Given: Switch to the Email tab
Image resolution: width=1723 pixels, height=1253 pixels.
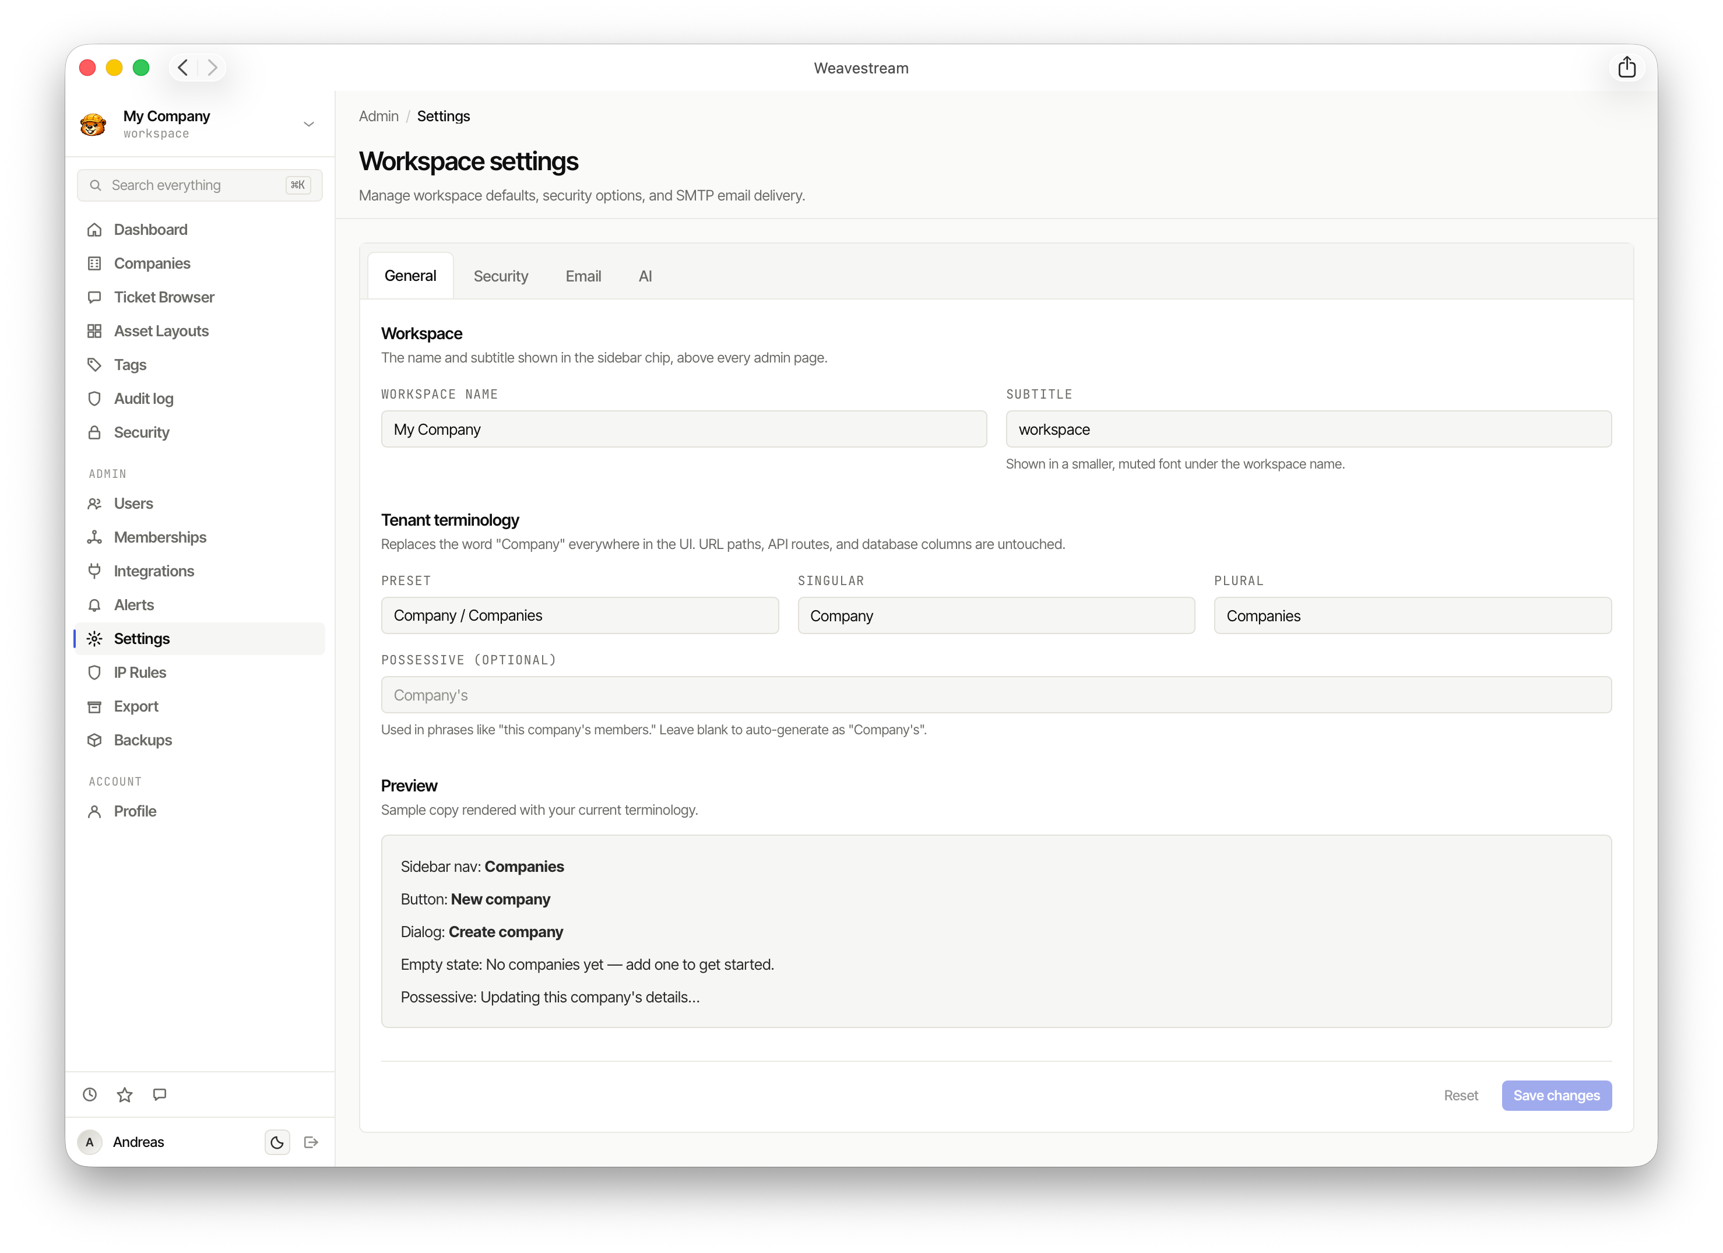Looking at the screenshot, I should coord(583,276).
